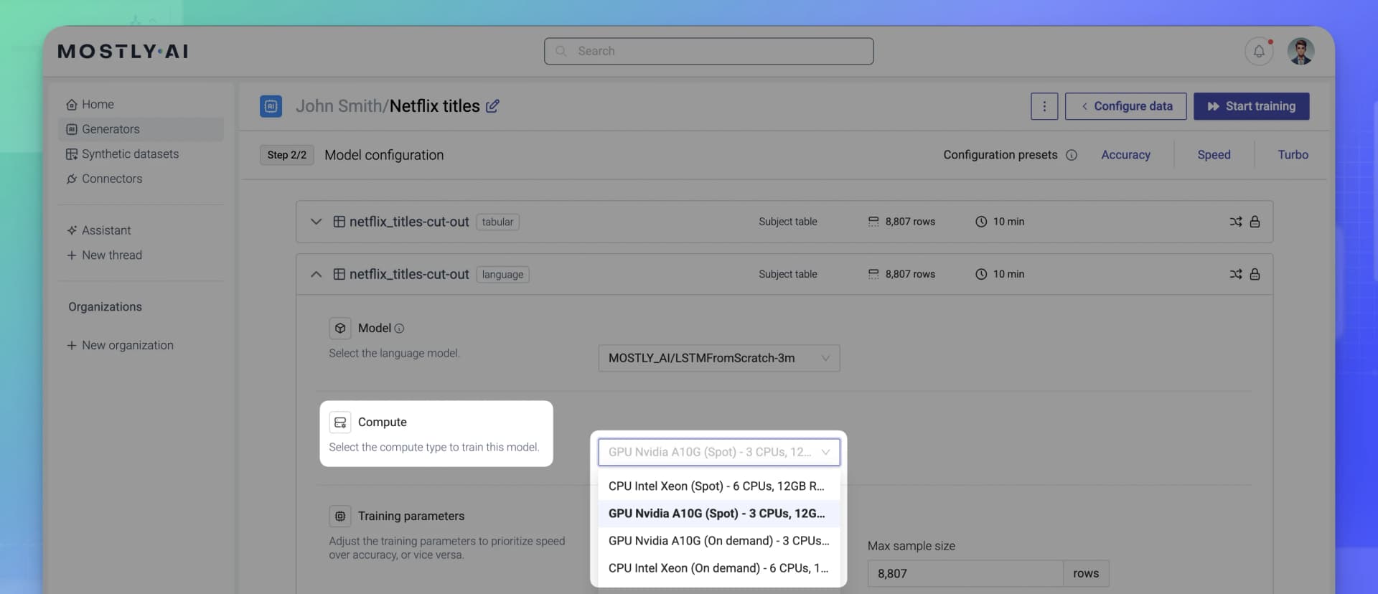
Task: Apply the Accuracy preset
Action: pos(1125,155)
